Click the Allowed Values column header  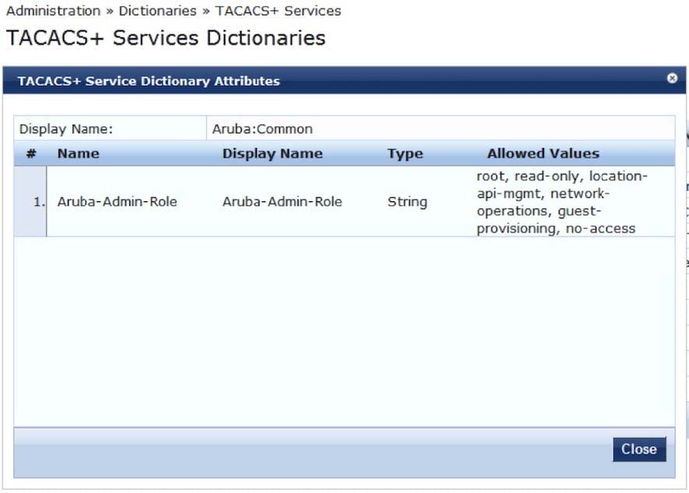point(543,153)
